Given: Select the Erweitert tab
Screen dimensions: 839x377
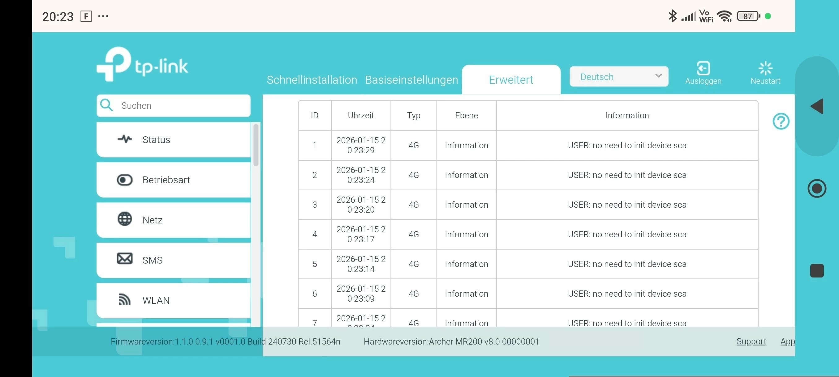Looking at the screenshot, I should coord(511,80).
